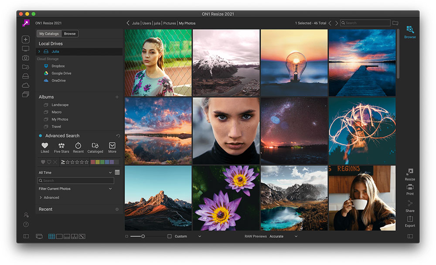Click the red color label filter
This screenshot has width=436, height=265.
(x=93, y=162)
